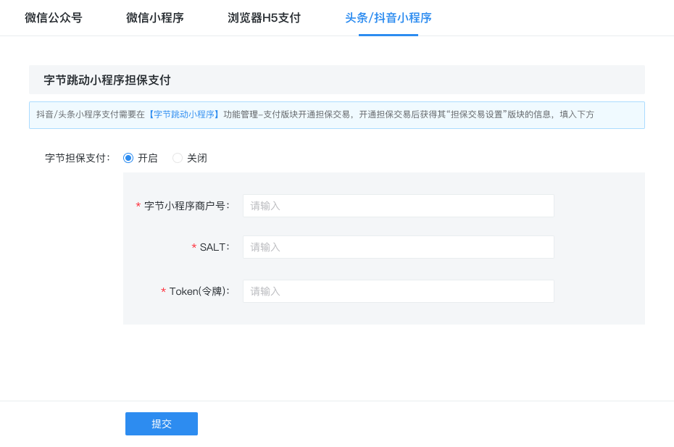Switch to the 微信公众号 tab
Image resolution: width=674 pixels, height=447 pixels.
(54, 18)
